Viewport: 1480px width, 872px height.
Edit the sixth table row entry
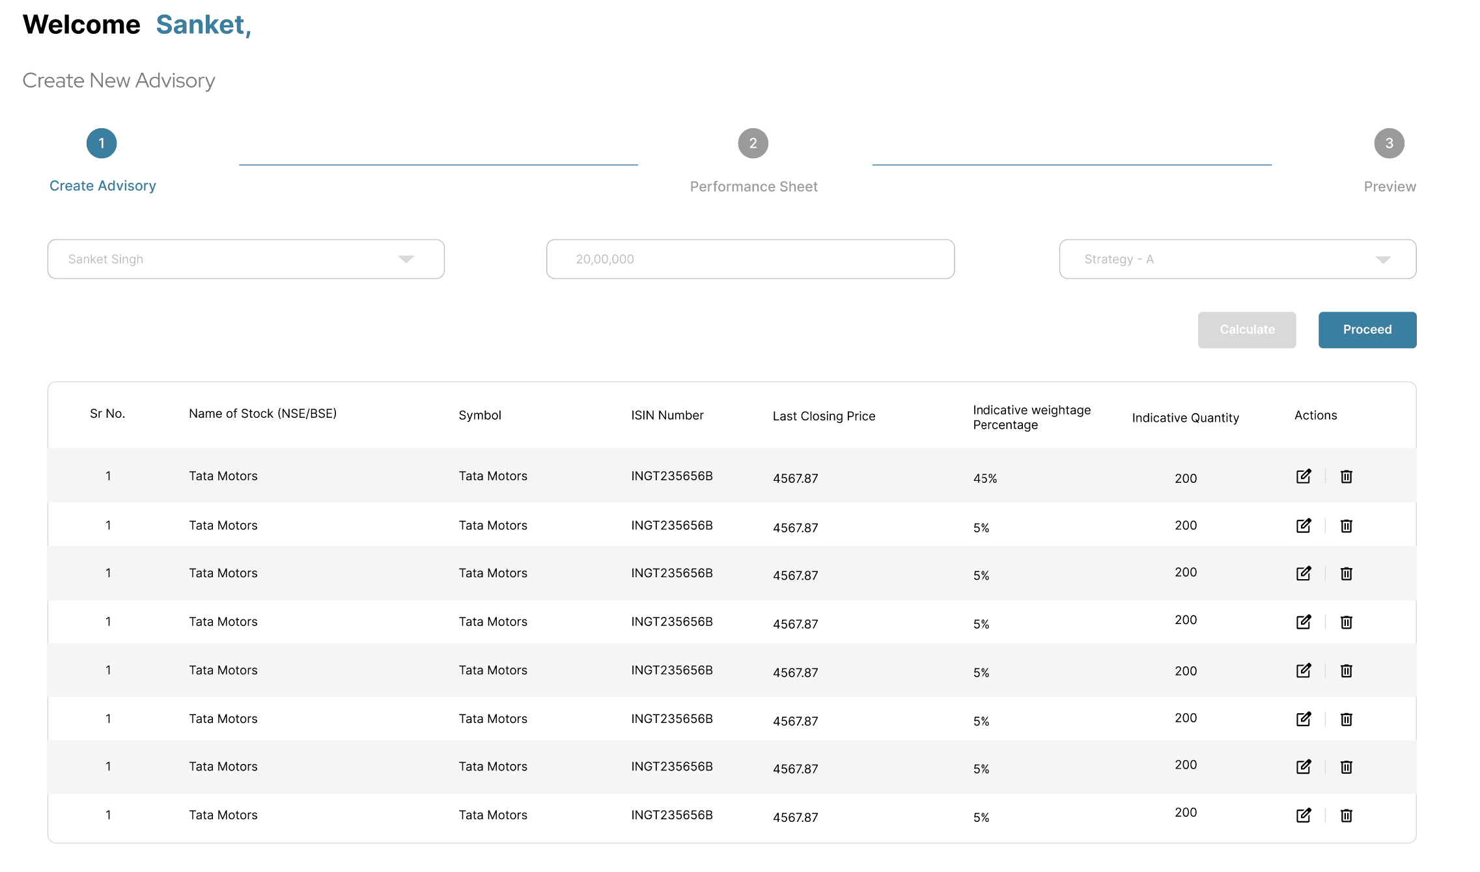click(x=1303, y=719)
